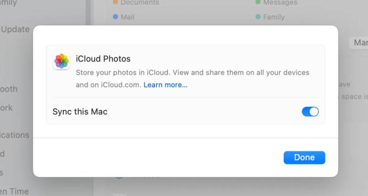368x196 pixels.
Task: Click the Documents storage legend label
Action: [140, 3]
